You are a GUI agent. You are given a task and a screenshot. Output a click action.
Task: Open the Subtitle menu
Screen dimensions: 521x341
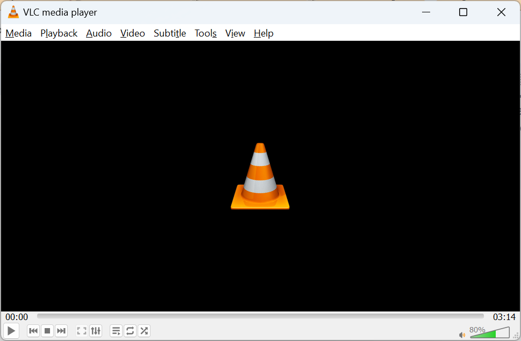(169, 33)
